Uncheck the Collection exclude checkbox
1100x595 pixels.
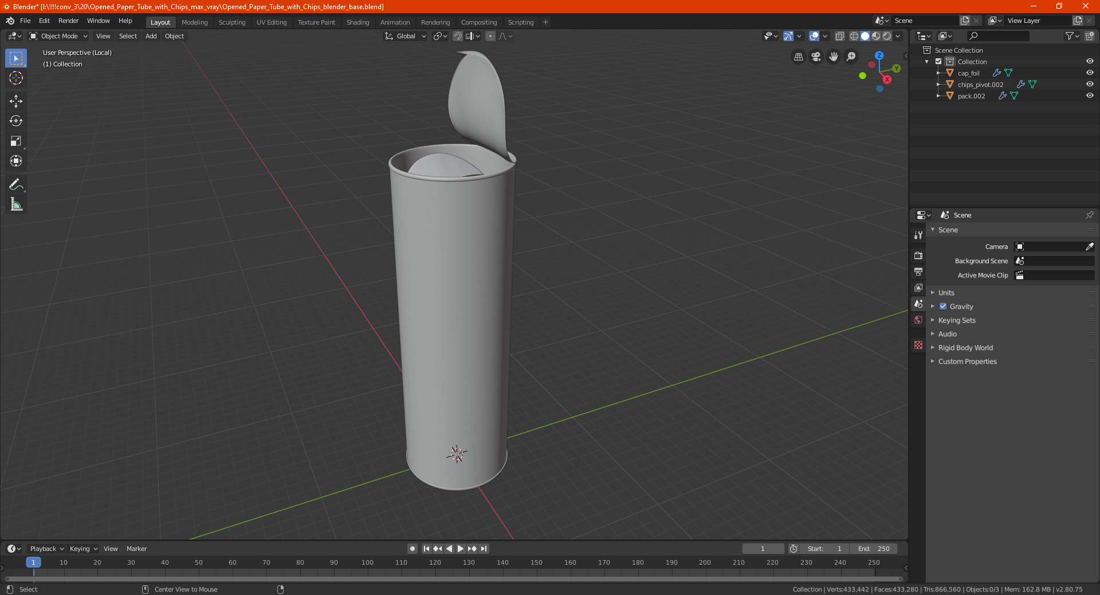(x=938, y=61)
